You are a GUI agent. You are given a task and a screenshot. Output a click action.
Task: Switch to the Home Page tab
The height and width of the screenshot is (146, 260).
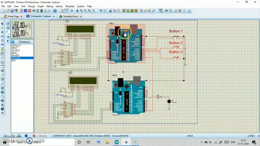click(x=13, y=16)
